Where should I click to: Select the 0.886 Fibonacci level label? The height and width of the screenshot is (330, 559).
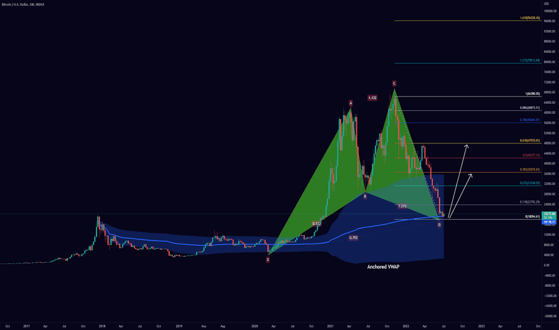tap(530, 108)
